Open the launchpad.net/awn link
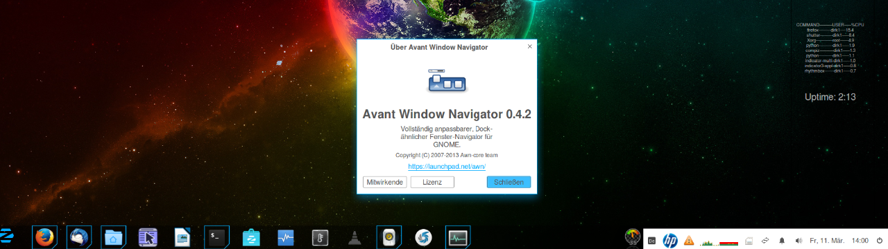The width and height of the screenshot is (888, 249). [447, 167]
